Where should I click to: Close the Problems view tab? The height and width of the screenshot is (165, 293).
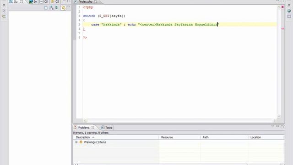coord(93,127)
